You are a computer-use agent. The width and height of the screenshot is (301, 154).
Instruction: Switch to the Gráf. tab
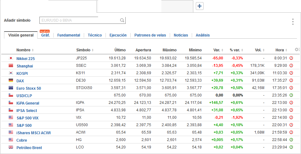pos(45,35)
